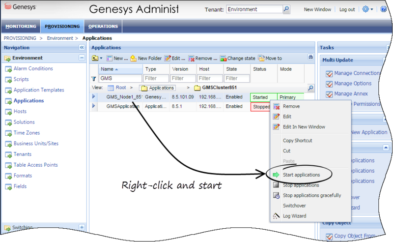Expand the GMSApplication row arrow
This screenshot has height=242, width=393.
coord(93,106)
